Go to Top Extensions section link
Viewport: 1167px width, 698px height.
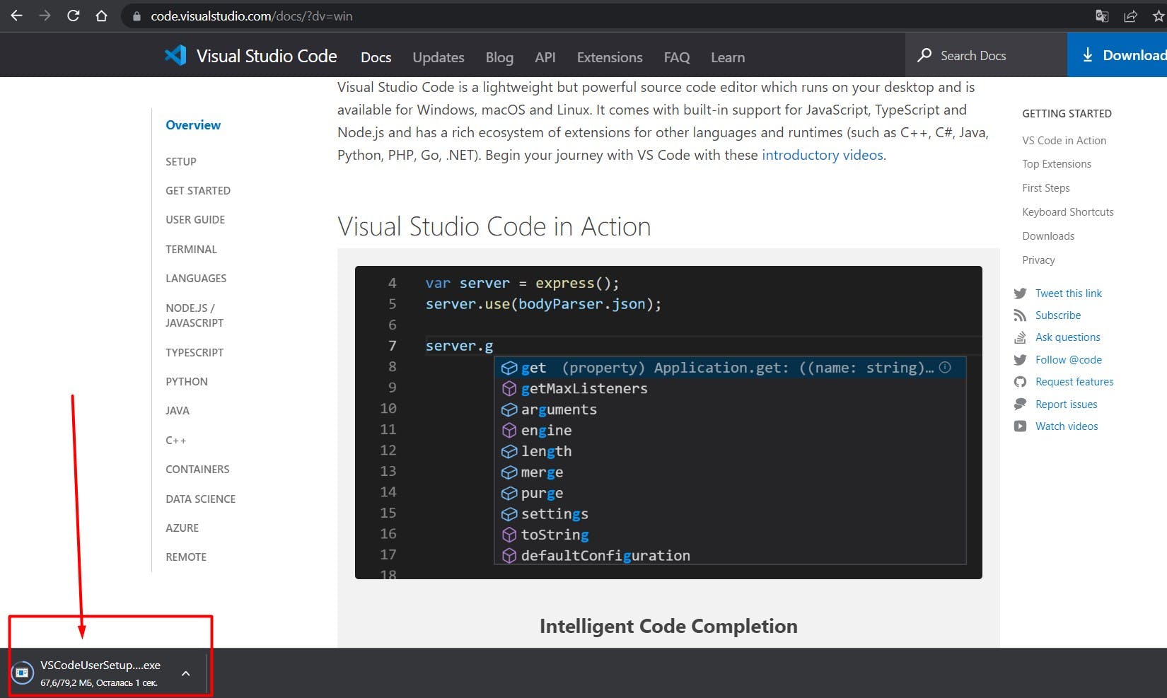click(x=1057, y=164)
